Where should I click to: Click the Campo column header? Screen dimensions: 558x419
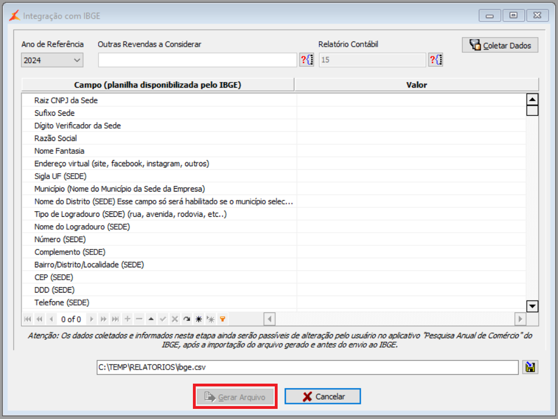click(158, 85)
